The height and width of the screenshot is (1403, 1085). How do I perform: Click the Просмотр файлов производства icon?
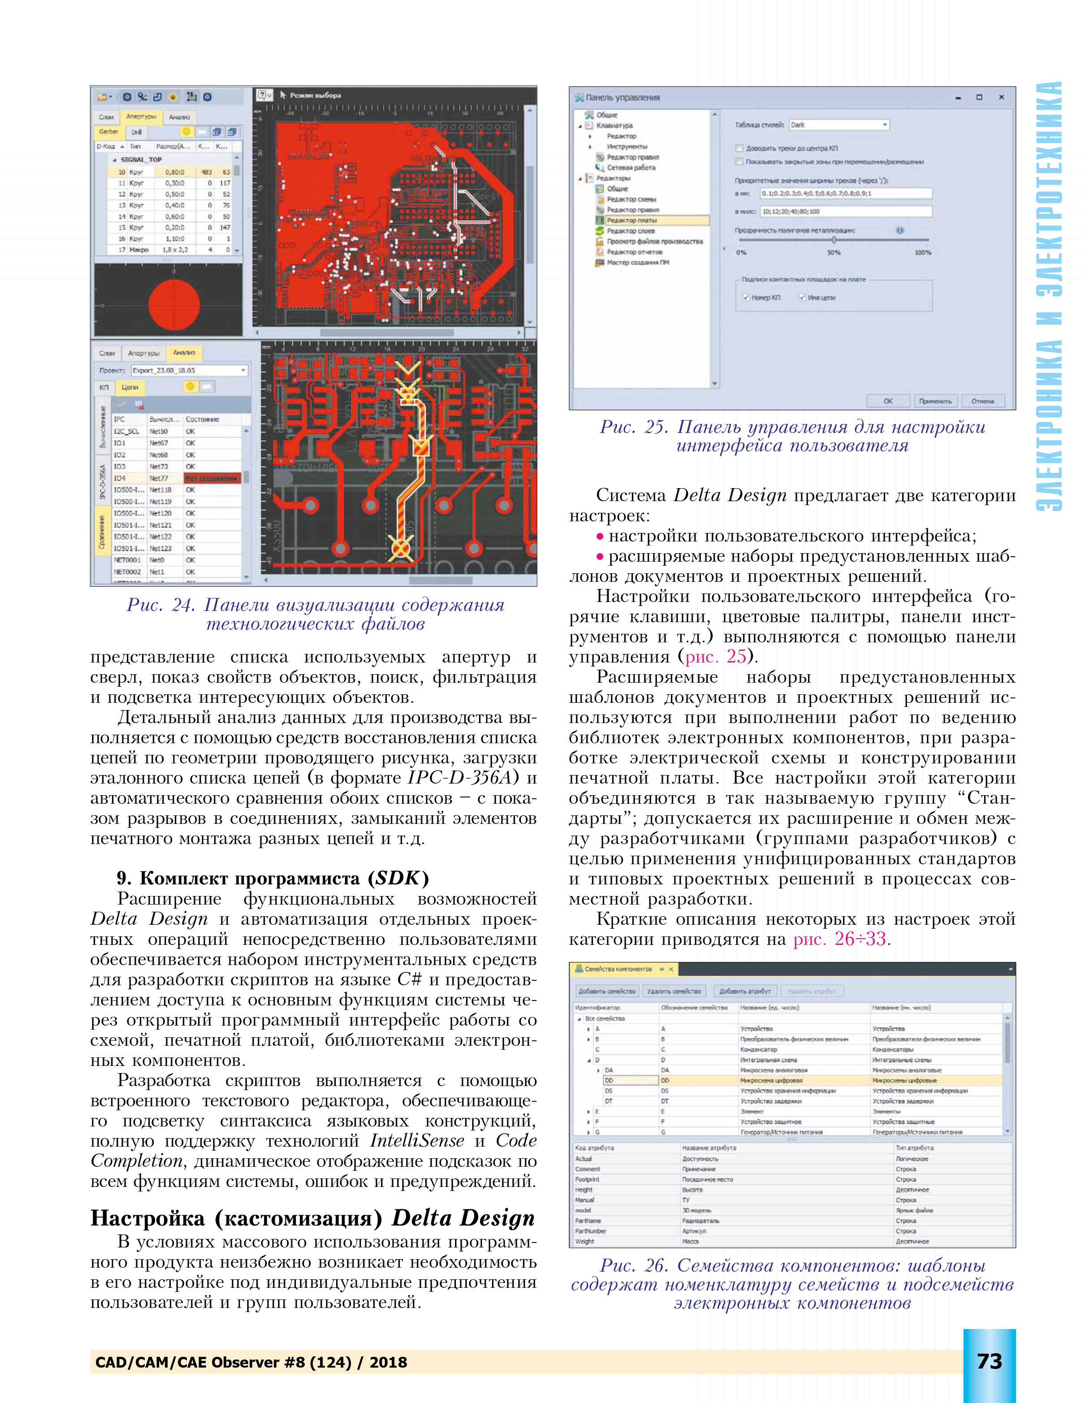pyautogui.click(x=600, y=242)
